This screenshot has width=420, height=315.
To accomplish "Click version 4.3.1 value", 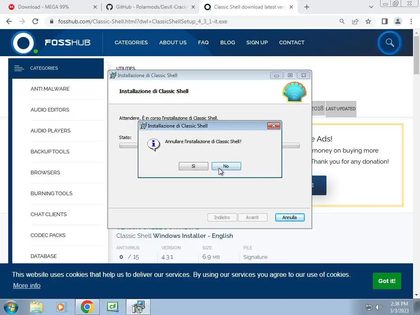I will tap(167, 257).
